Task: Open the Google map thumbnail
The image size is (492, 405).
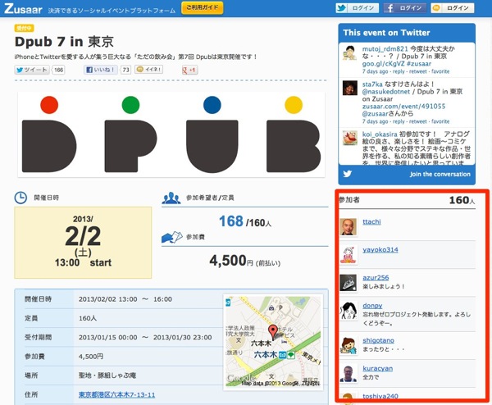Action: point(273,342)
